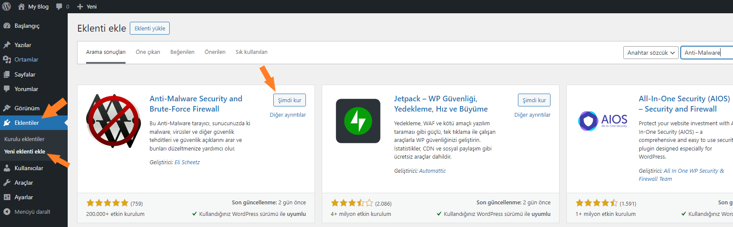The width and height of the screenshot is (733, 227).
Task: Click the Başlangıç dashboard icon
Action: 7,26
